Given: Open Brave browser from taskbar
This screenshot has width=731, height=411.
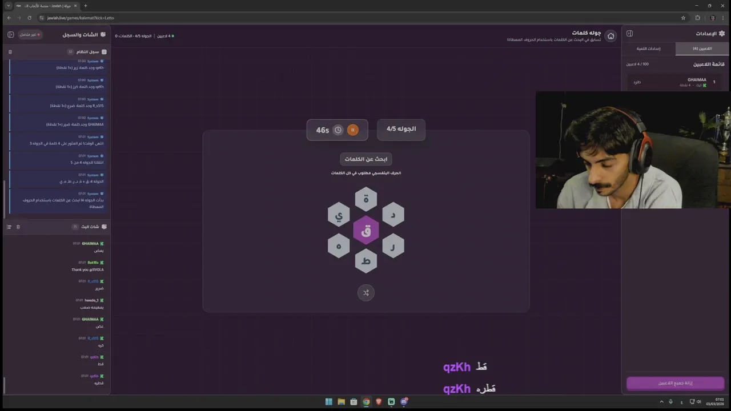Looking at the screenshot, I should pos(379,402).
